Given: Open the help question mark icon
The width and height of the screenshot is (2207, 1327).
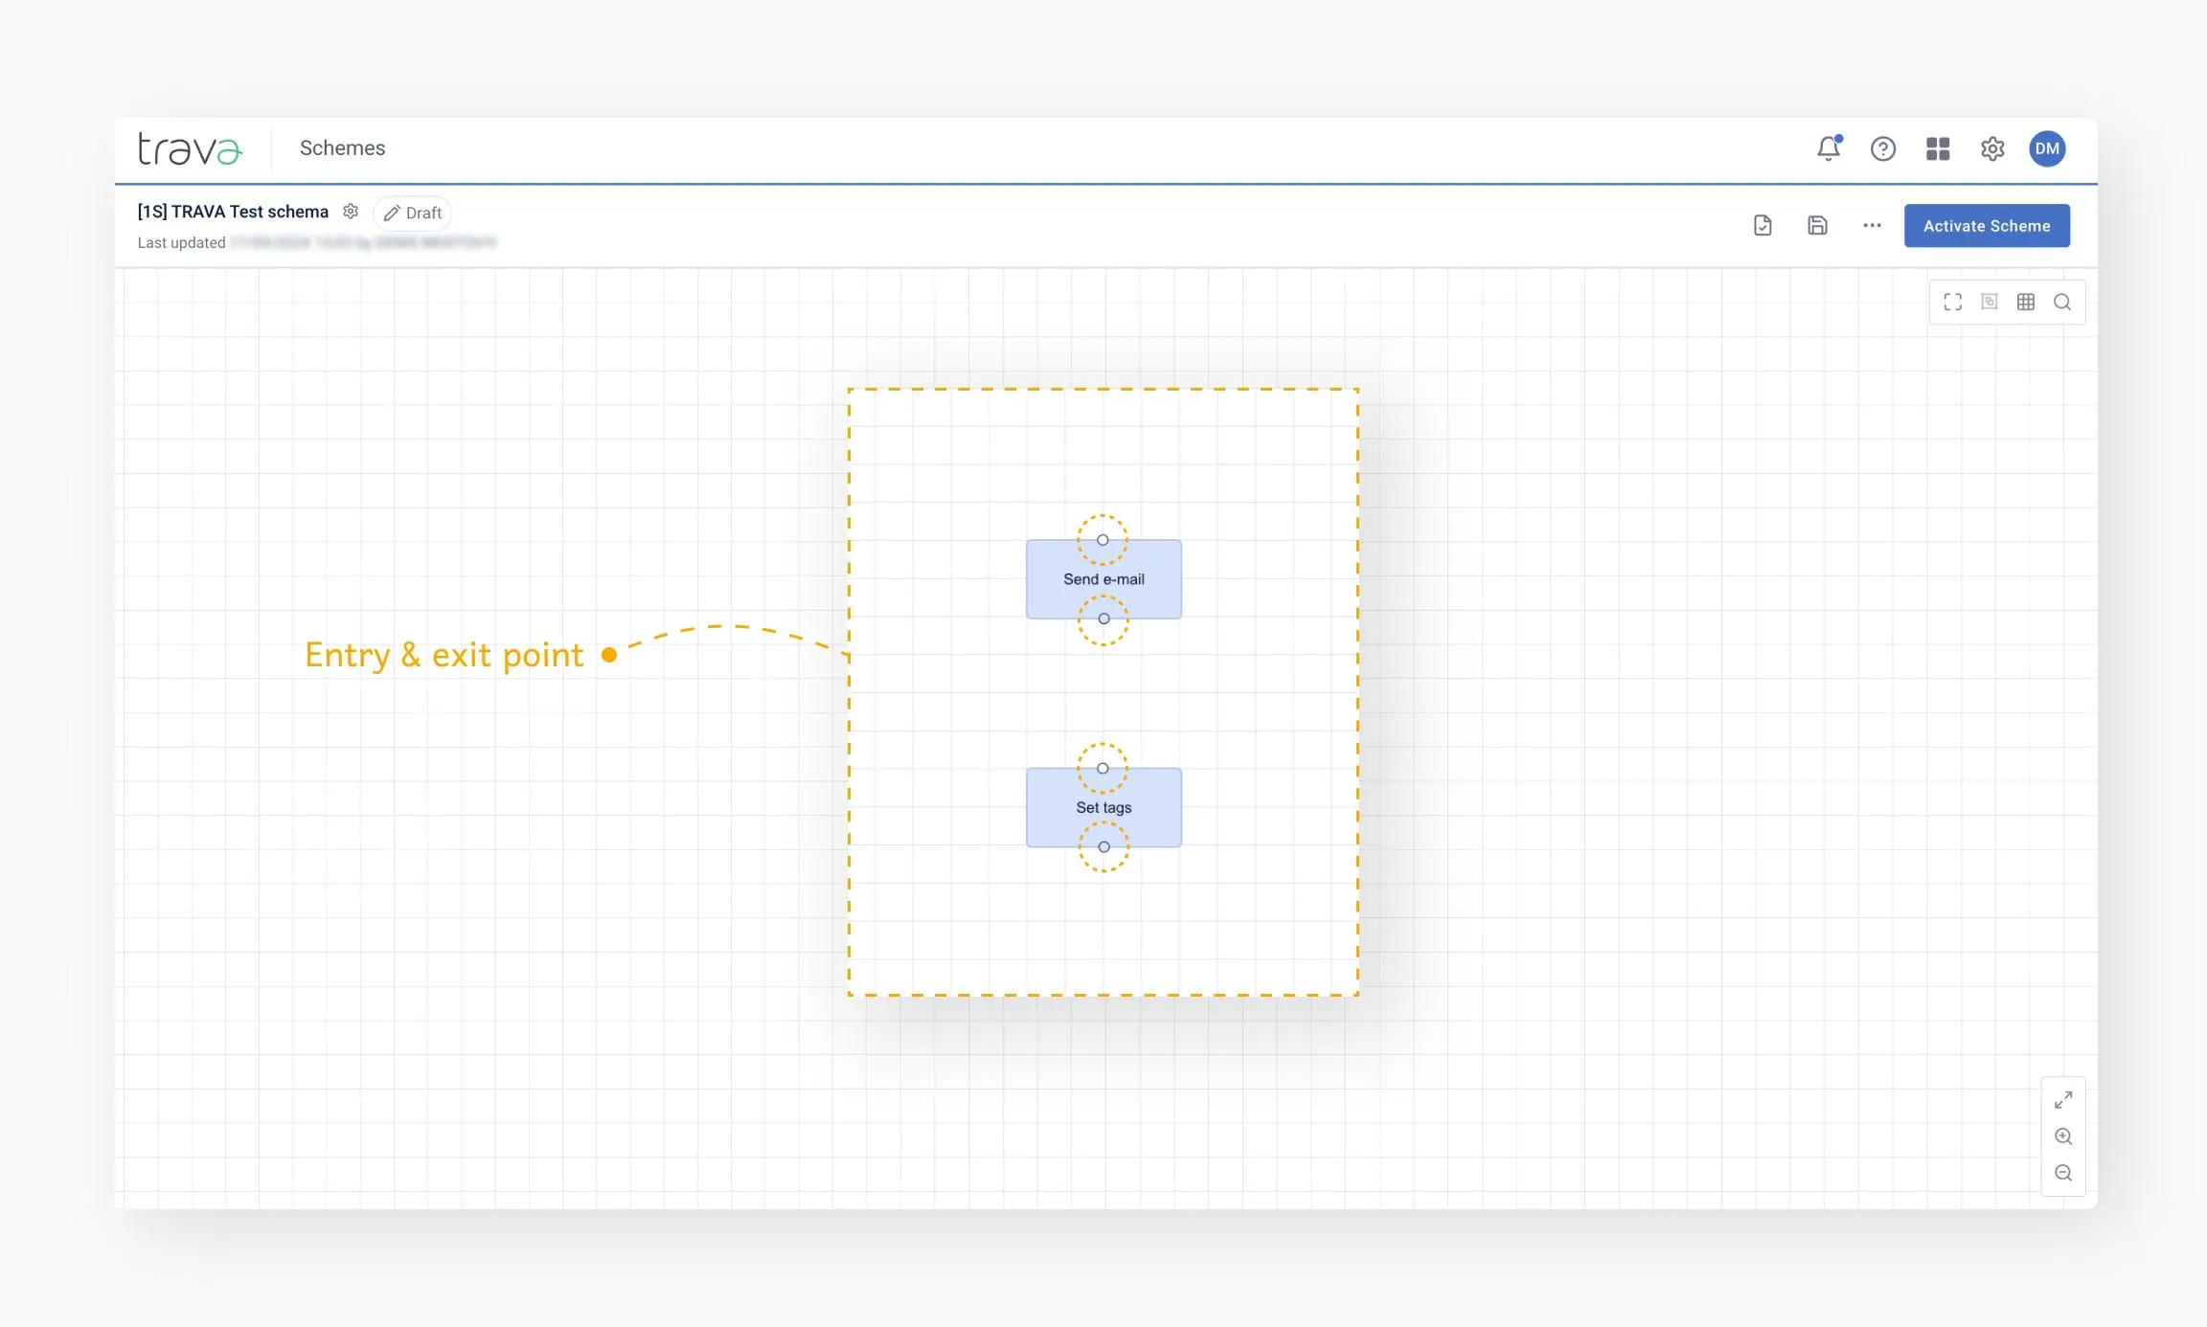Looking at the screenshot, I should click(x=1882, y=148).
